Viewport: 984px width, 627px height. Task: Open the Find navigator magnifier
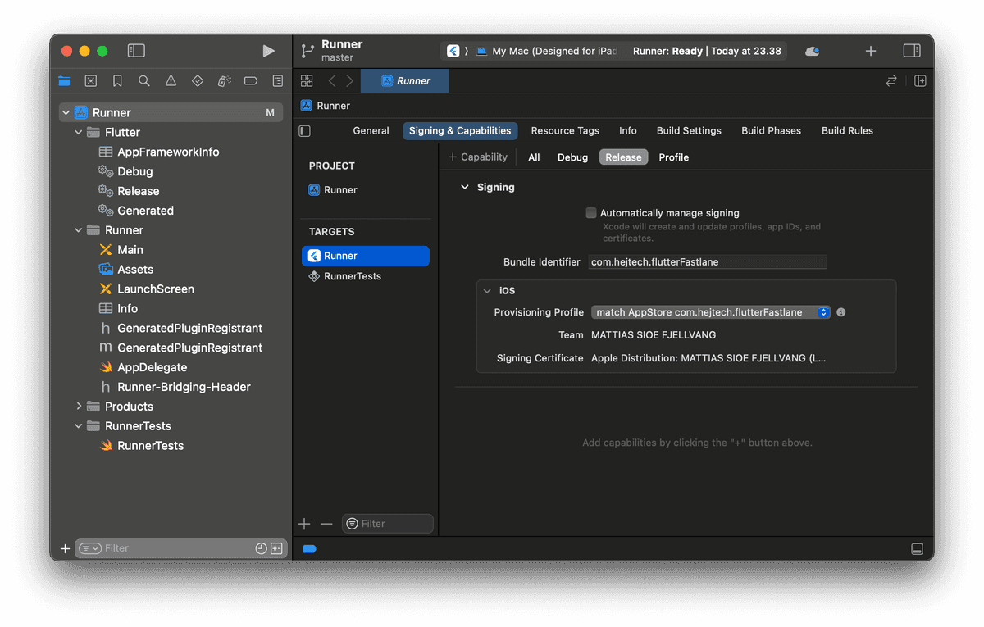click(143, 80)
